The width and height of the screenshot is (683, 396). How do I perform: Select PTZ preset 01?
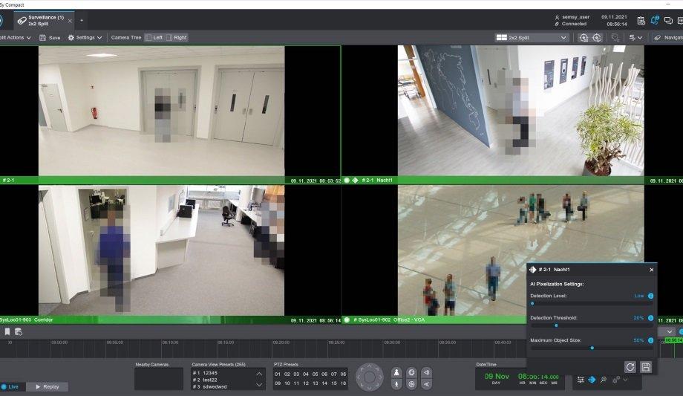278,374
